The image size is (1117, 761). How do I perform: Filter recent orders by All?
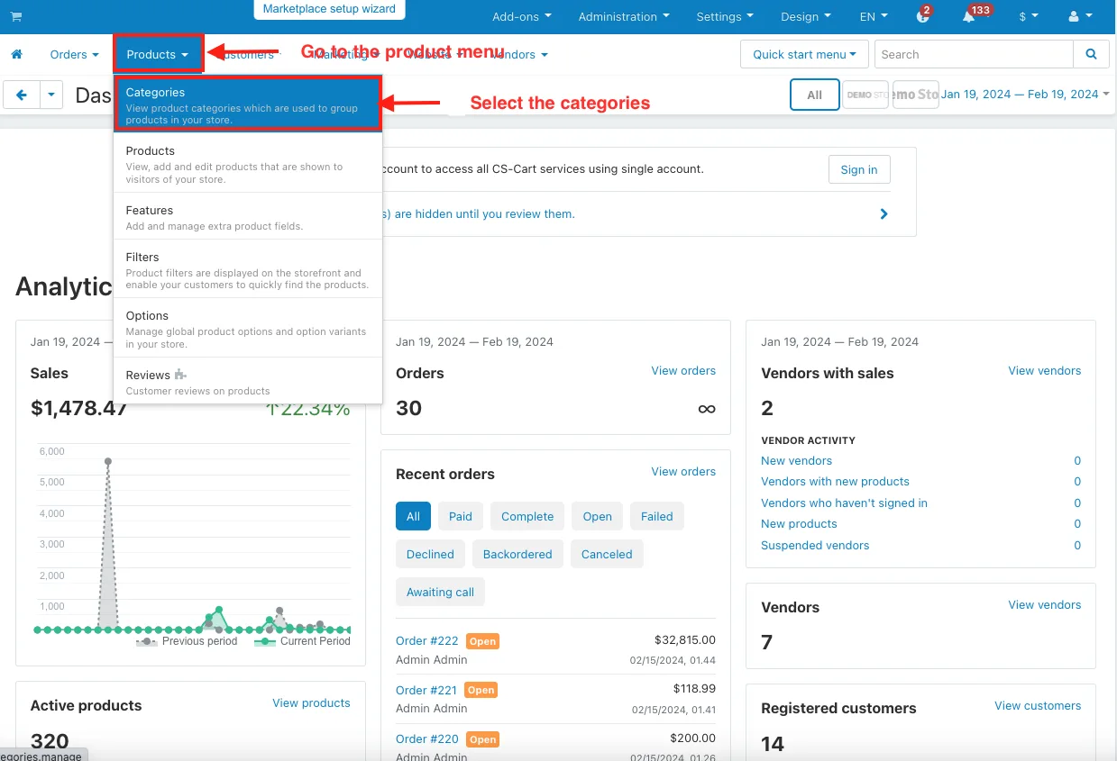[413, 516]
